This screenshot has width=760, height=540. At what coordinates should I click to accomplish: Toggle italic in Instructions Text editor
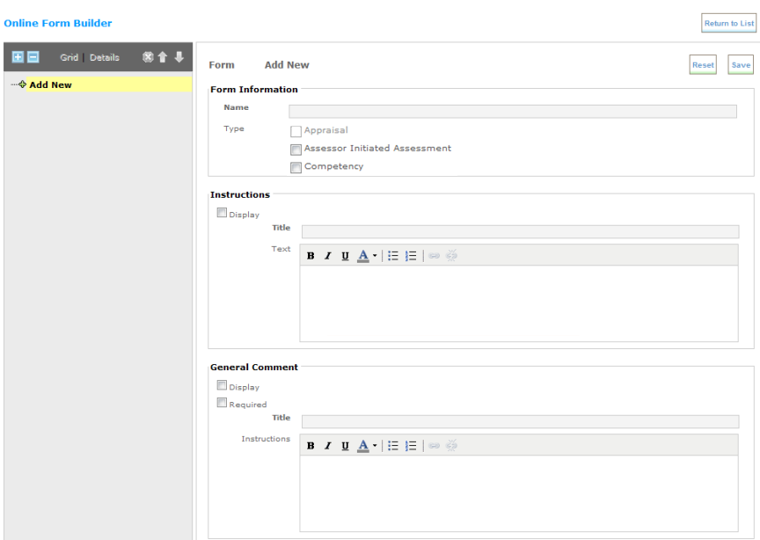[x=327, y=255]
